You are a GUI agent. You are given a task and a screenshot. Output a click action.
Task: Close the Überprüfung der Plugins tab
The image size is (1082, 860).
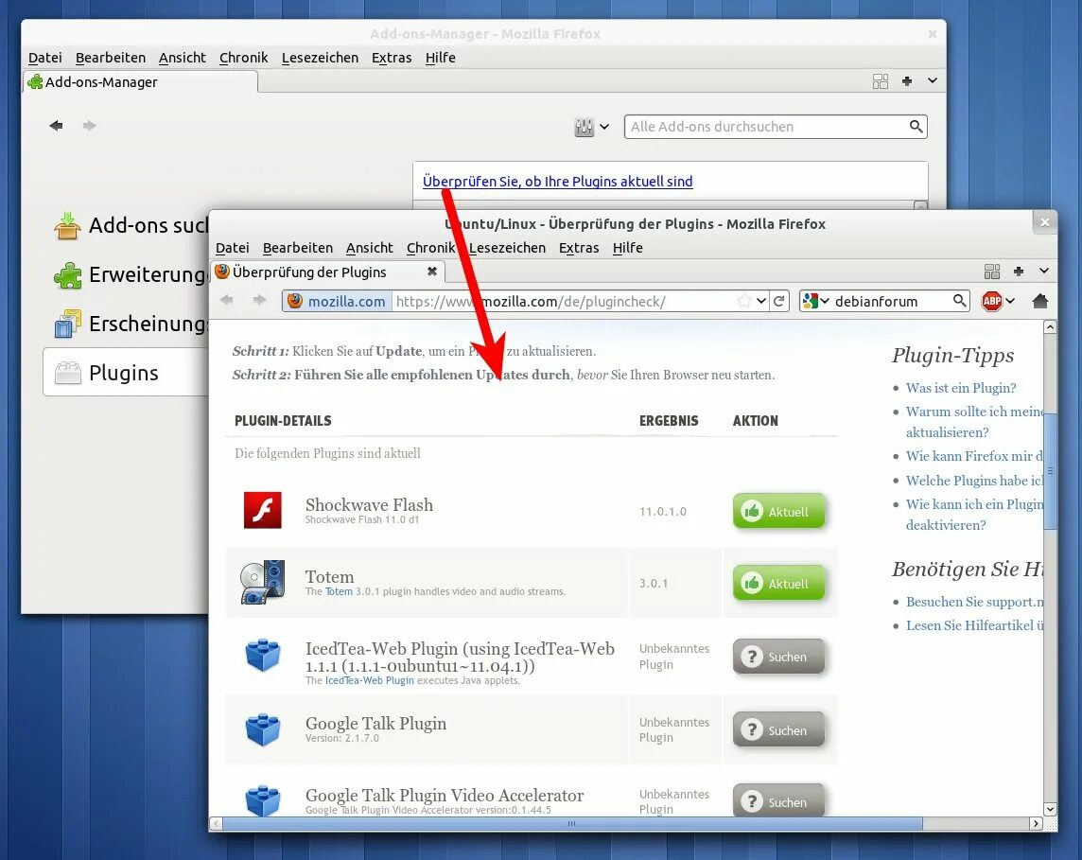pos(432,272)
